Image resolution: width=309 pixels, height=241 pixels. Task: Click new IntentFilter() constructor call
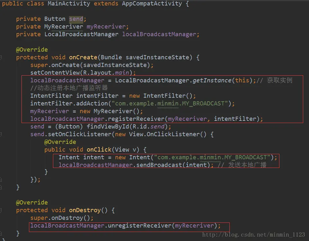(x=161, y=96)
